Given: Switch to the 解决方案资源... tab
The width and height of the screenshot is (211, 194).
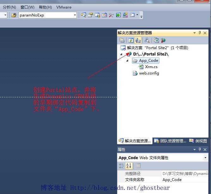Looking at the screenshot, I should (135, 141).
